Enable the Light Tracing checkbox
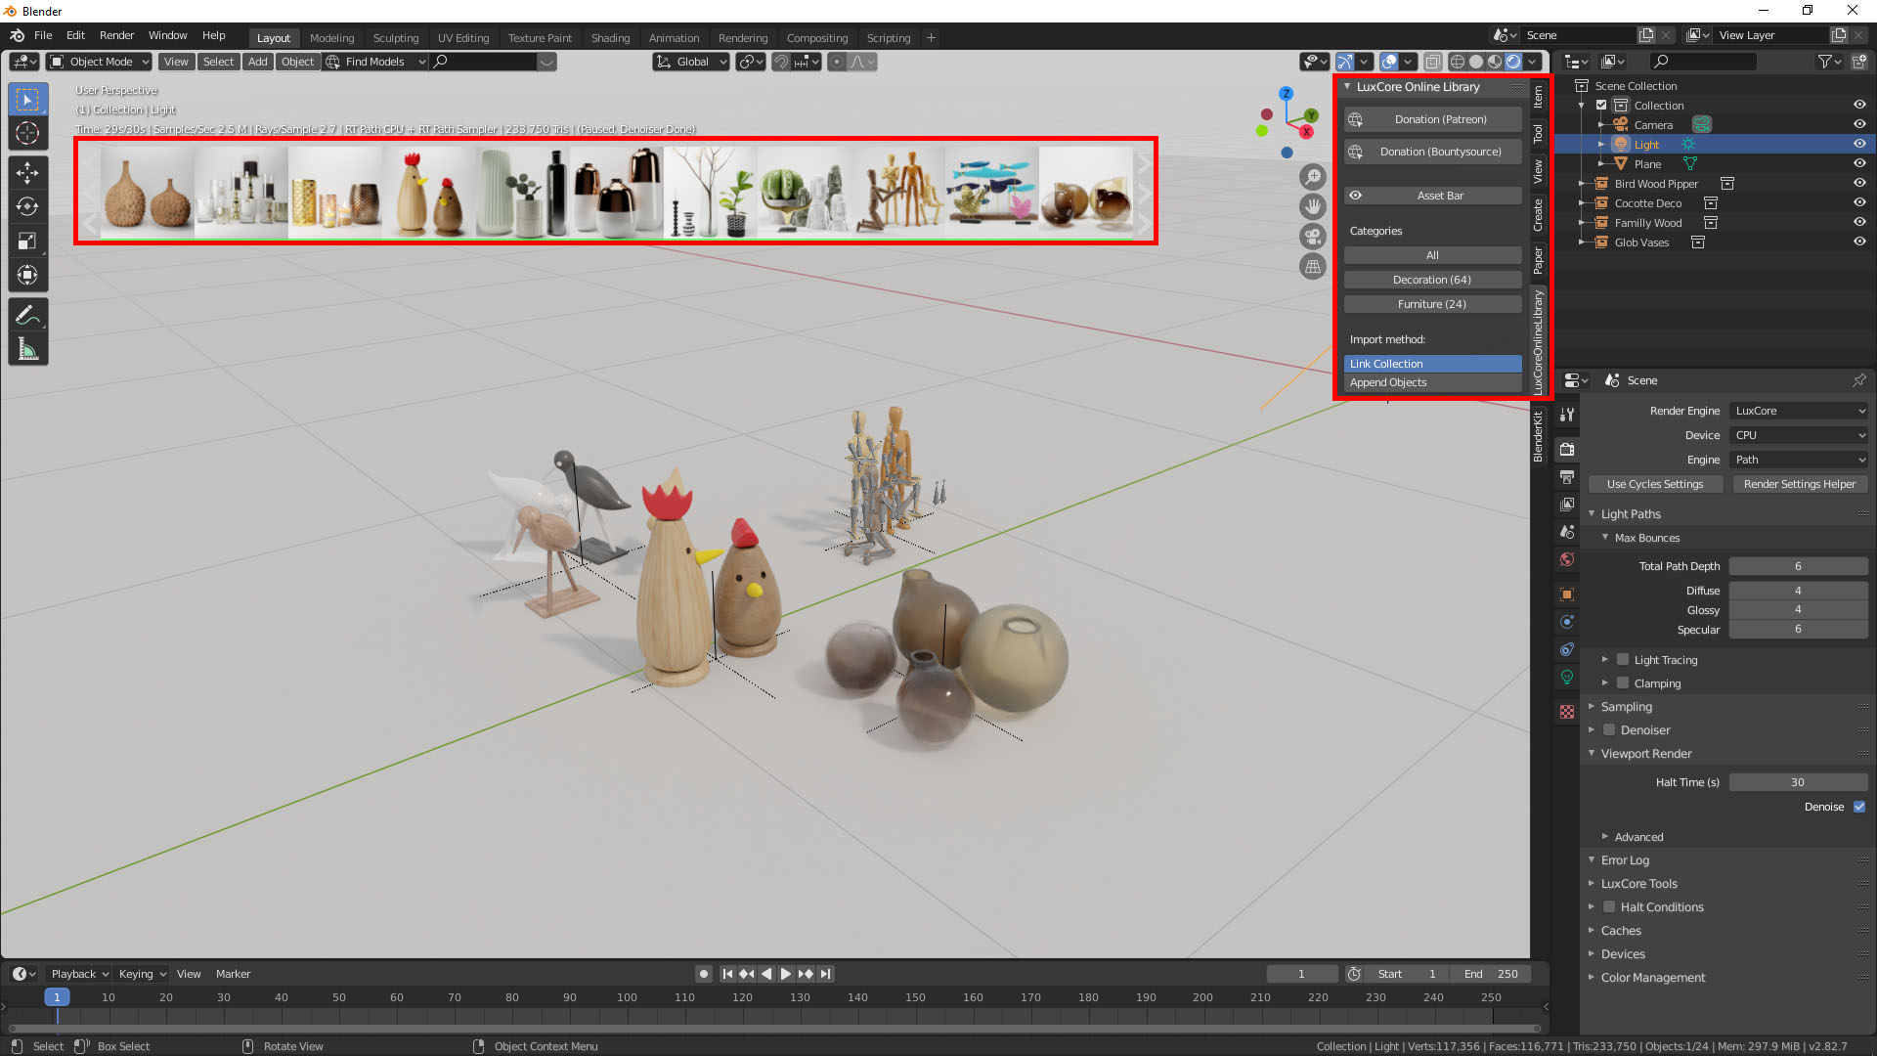The width and height of the screenshot is (1877, 1056). [1623, 660]
